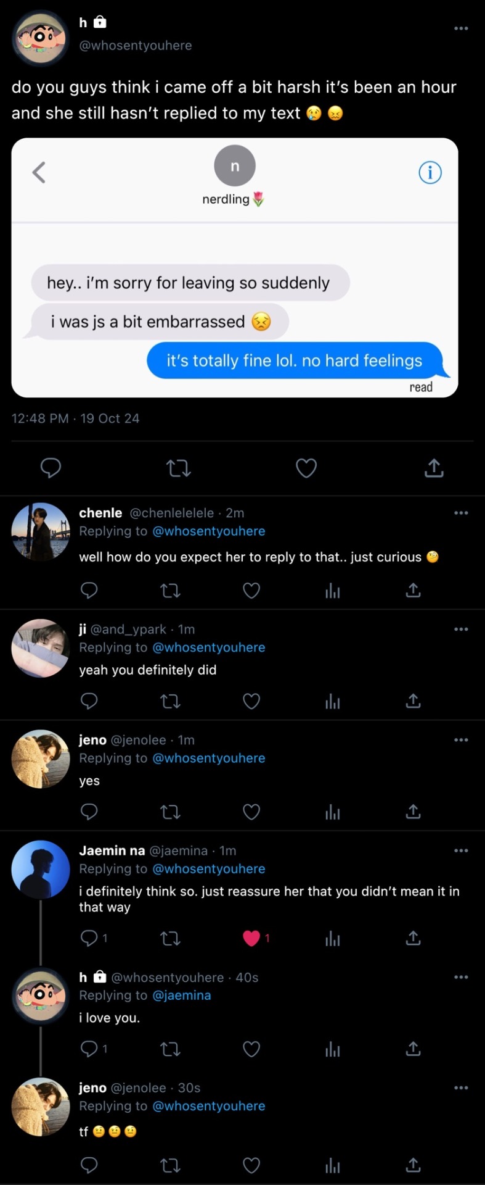This screenshot has width=485, height=1185.
Task: Open more options on Jaemin na's reply
Action: [x=461, y=850]
